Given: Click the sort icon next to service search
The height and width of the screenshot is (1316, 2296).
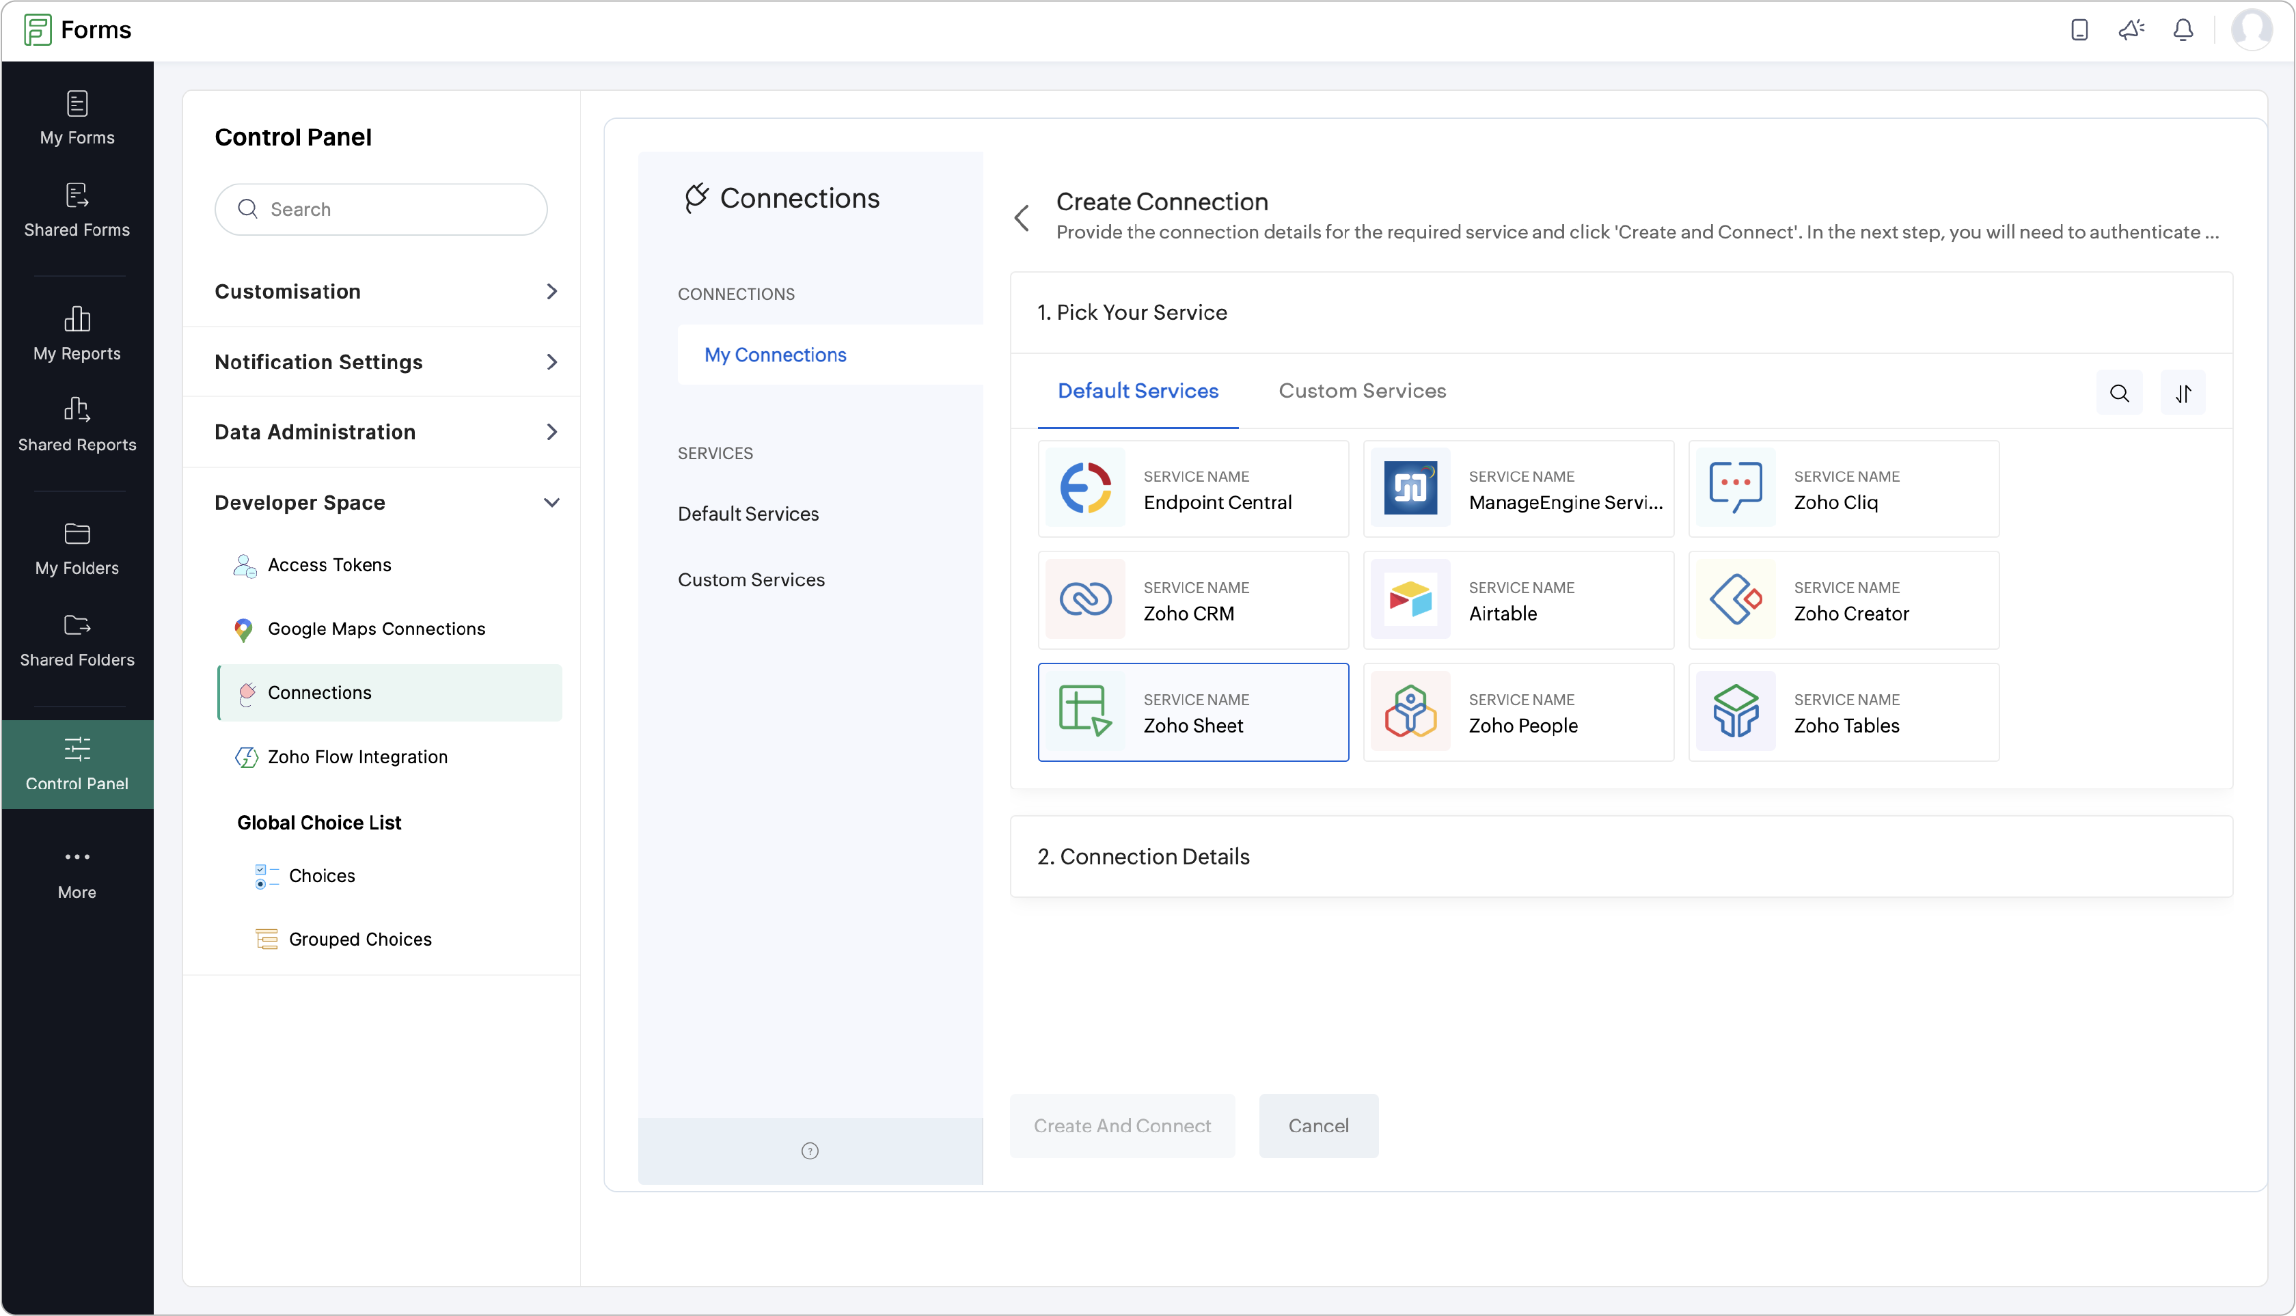Looking at the screenshot, I should click(x=2183, y=392).
